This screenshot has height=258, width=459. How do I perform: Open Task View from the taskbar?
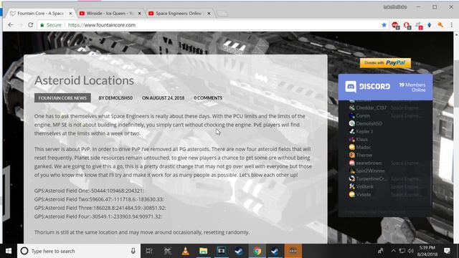pyautogui.click(x=149, y=251)
